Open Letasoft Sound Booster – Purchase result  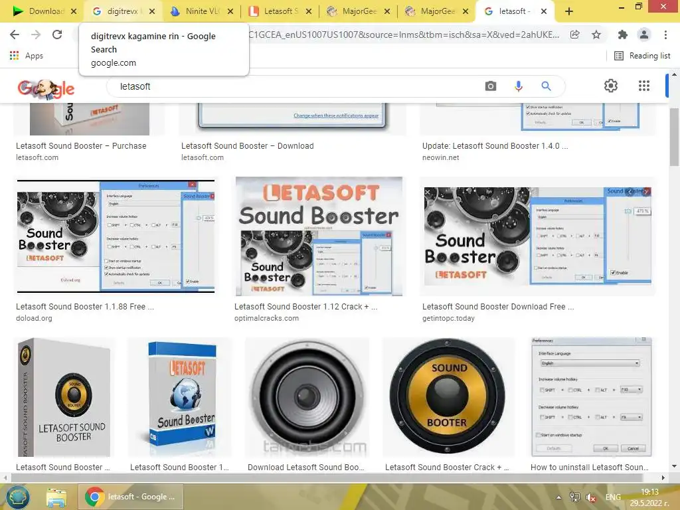(81, 146)
